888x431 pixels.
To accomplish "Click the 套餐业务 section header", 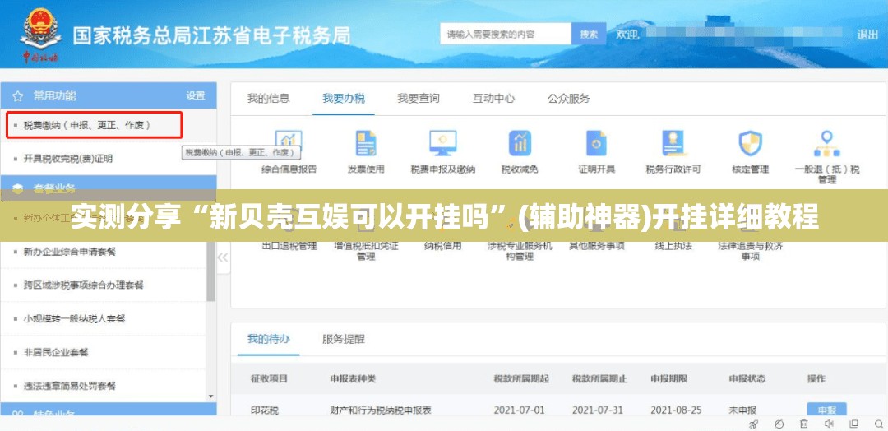I will [x=109, y=188].
